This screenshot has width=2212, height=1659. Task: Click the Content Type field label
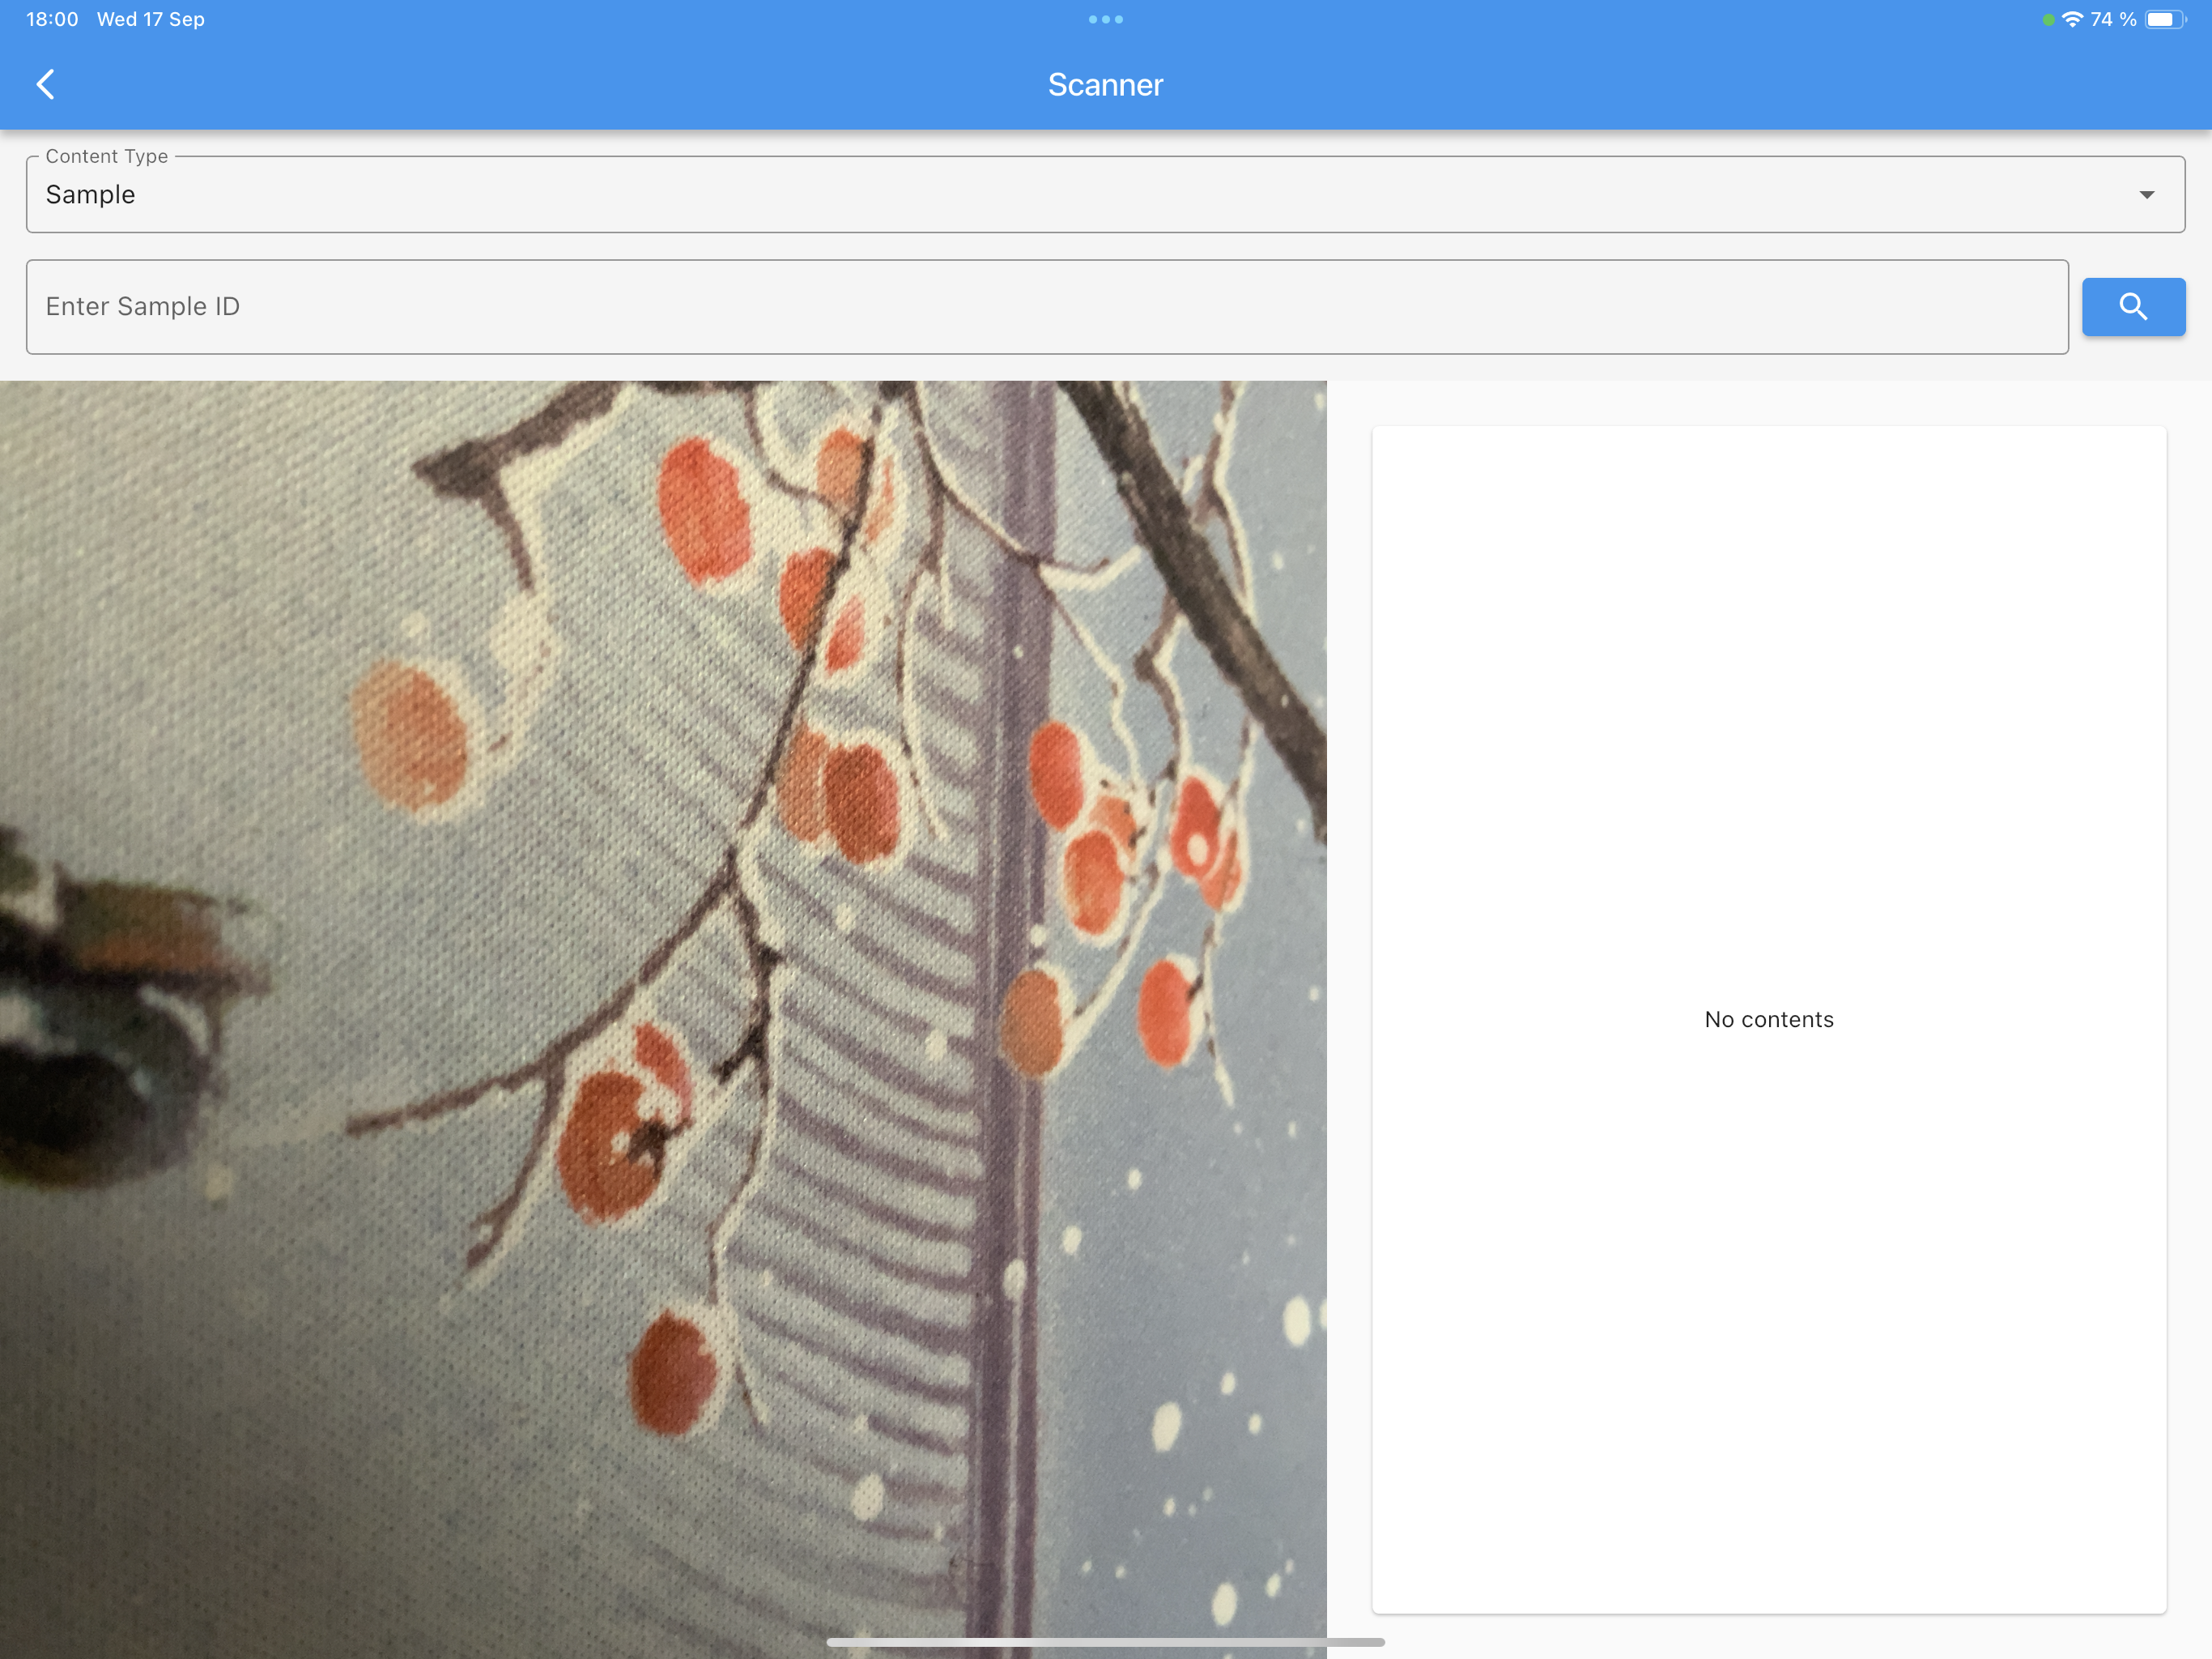pos(106,156)
